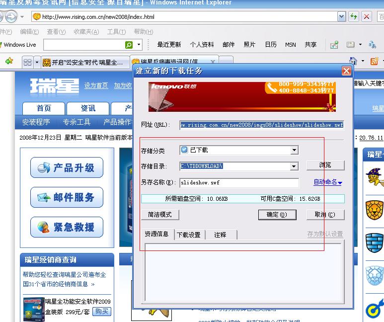Click the 瑞星全功能安全软件2009 product box thumbnail
Screen dimensions: 384x322
(34, 310)
